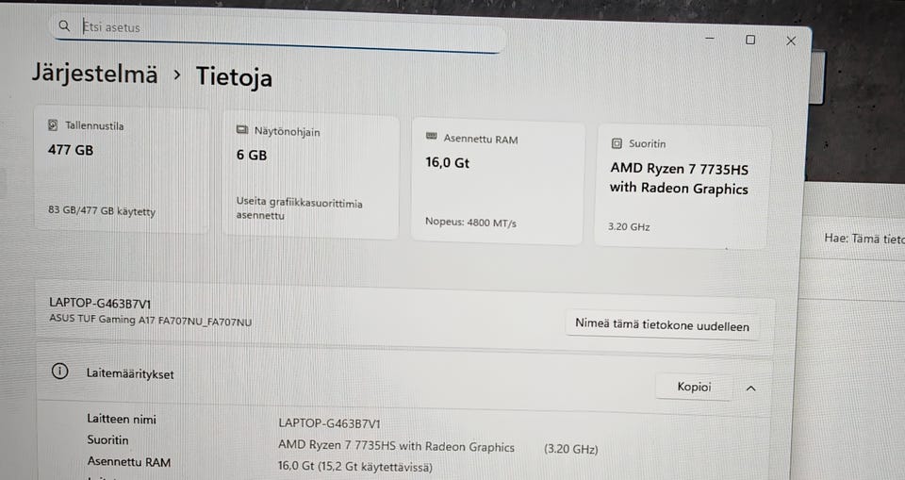Screen dimensions: 905x480
Task: Click the Näytönohjain graphics card icon
Action: 242,130
